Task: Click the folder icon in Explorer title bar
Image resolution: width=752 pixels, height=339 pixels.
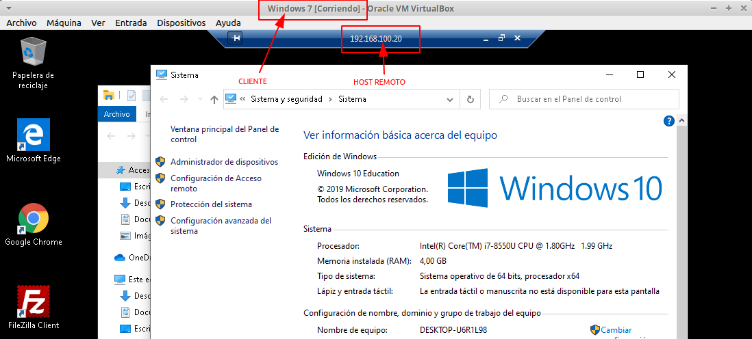Action: tap(109, 95)
